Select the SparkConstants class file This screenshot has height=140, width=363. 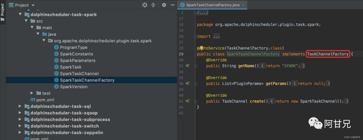click(x=76, y=54)
